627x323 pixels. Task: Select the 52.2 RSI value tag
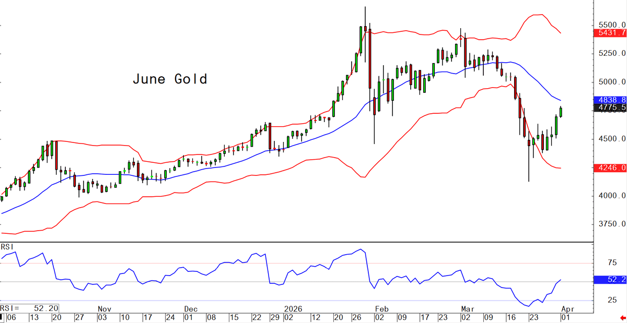point(610,280)
